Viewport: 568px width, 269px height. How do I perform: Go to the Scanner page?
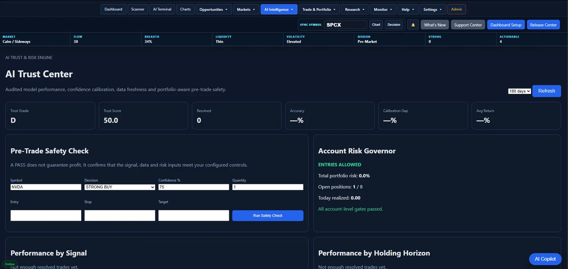coord(138,9)
